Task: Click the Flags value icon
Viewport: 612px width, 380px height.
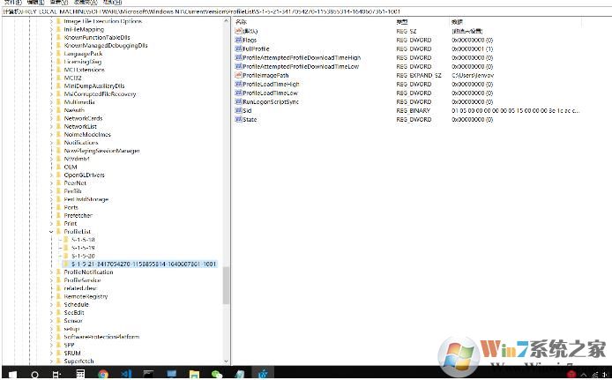Action: point(238,40)
